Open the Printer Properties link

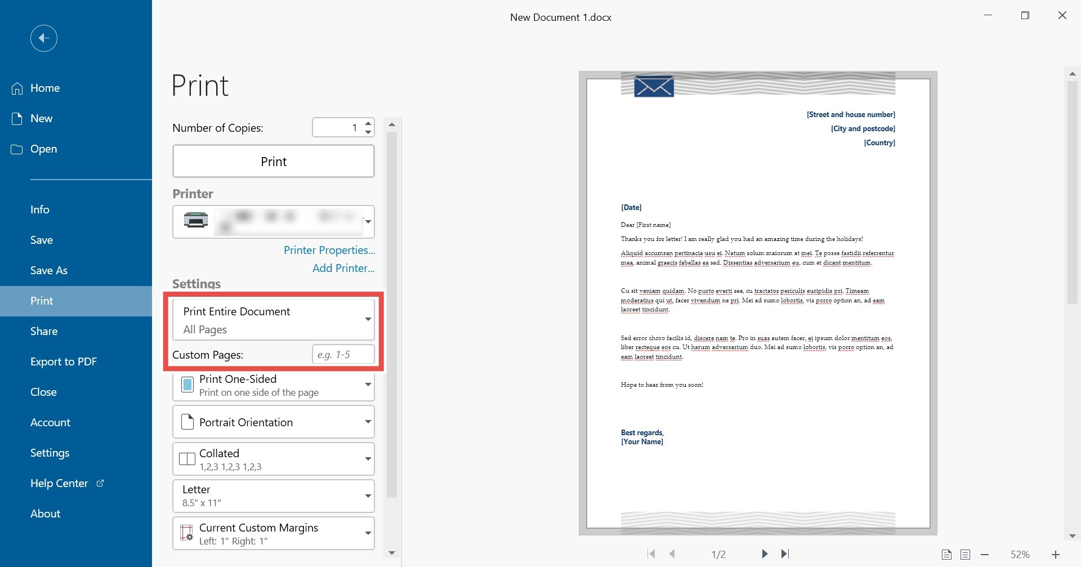(x=329, y=250)
